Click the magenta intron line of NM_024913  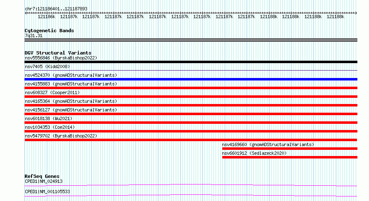coord(191,185)
